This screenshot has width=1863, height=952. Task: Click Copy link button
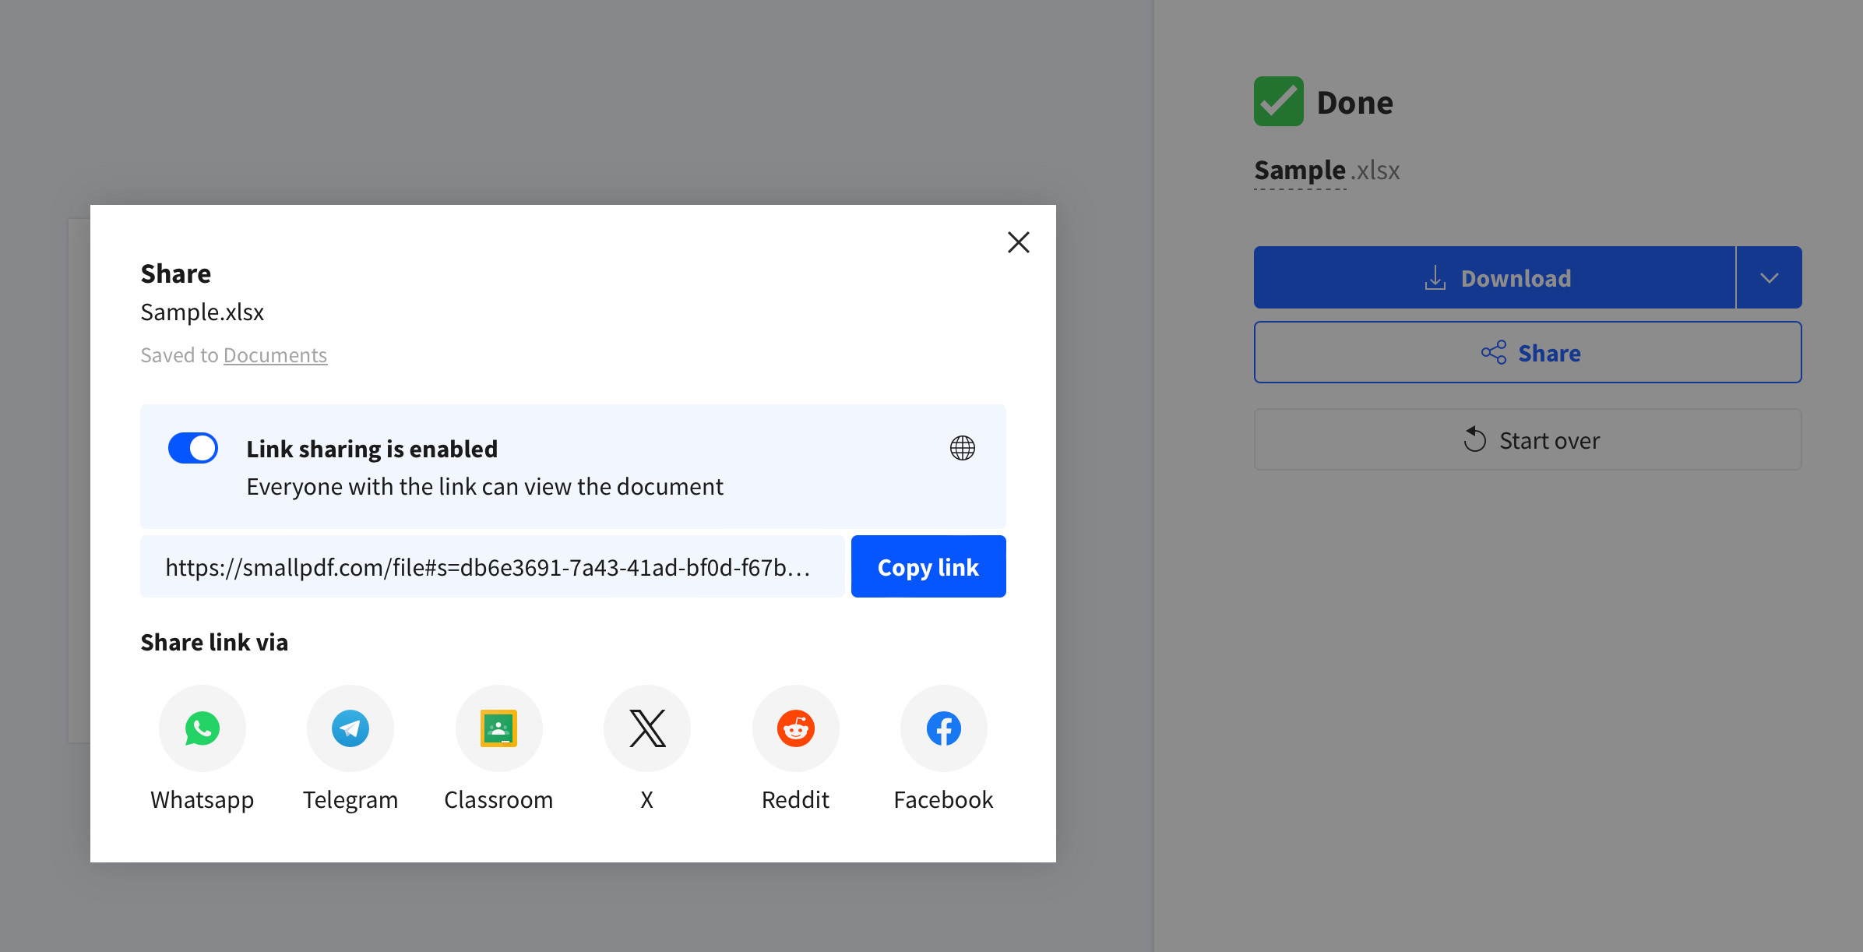[x=928, y=566]
